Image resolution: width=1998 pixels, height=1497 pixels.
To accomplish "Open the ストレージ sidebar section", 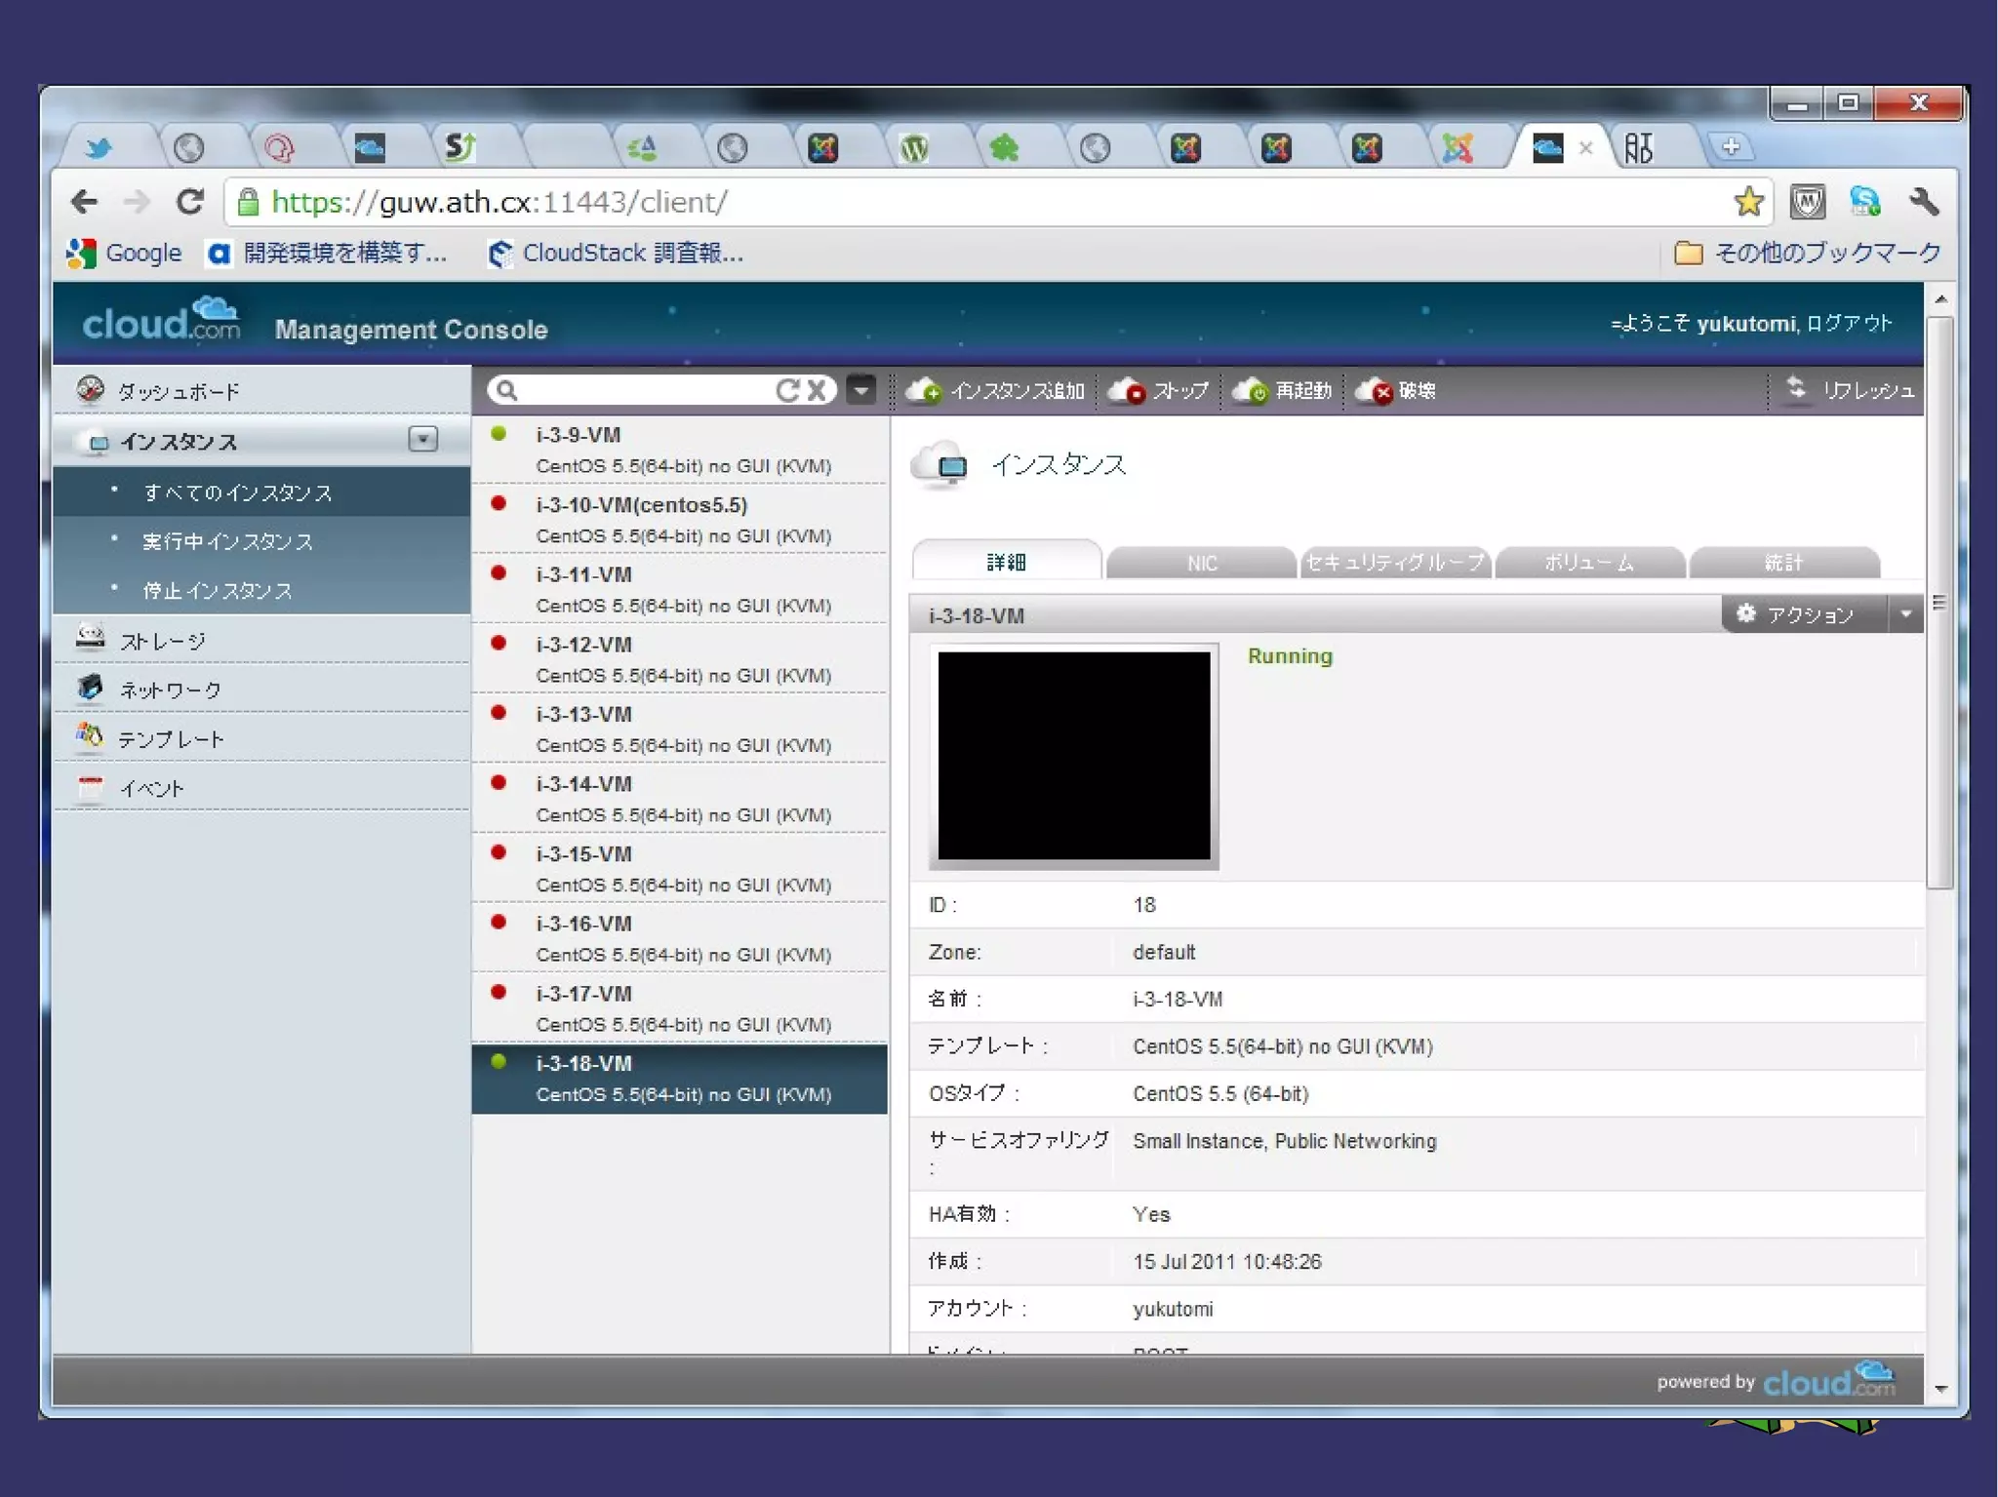I will pyautogui.click(x=261, y=640).
